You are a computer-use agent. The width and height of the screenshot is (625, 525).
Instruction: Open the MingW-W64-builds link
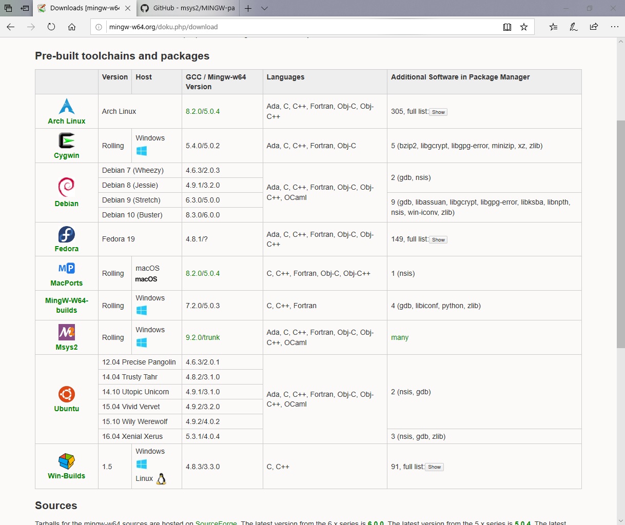(x=67, y=305)
